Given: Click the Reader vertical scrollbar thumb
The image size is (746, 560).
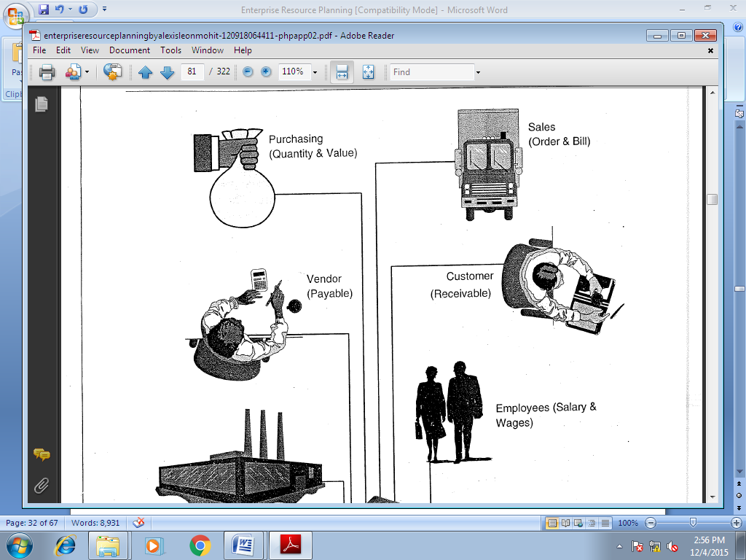Looking at the screenshot, I should click(x=712, y=199).
